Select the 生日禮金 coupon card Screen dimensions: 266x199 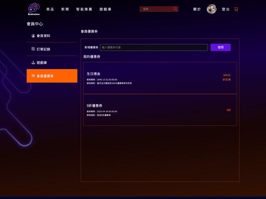[160, 78]
